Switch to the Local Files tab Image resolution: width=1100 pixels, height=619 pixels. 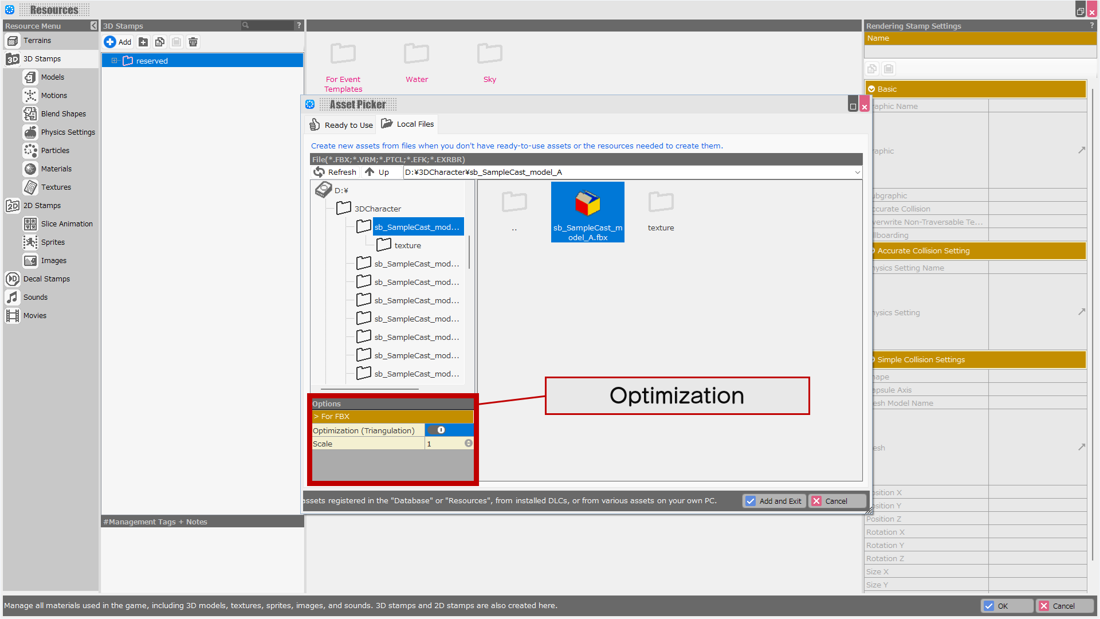click(x=408, y=124)
